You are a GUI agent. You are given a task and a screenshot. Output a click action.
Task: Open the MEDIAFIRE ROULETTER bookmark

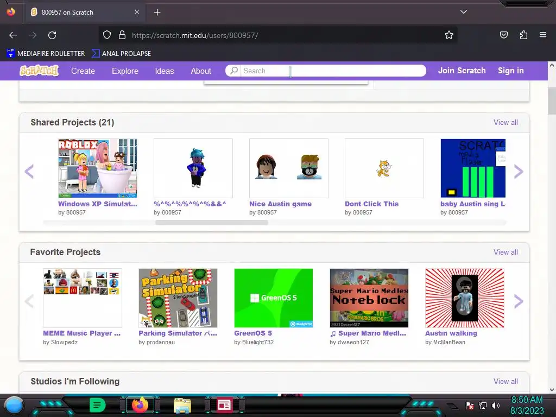(x=46, y=54)
